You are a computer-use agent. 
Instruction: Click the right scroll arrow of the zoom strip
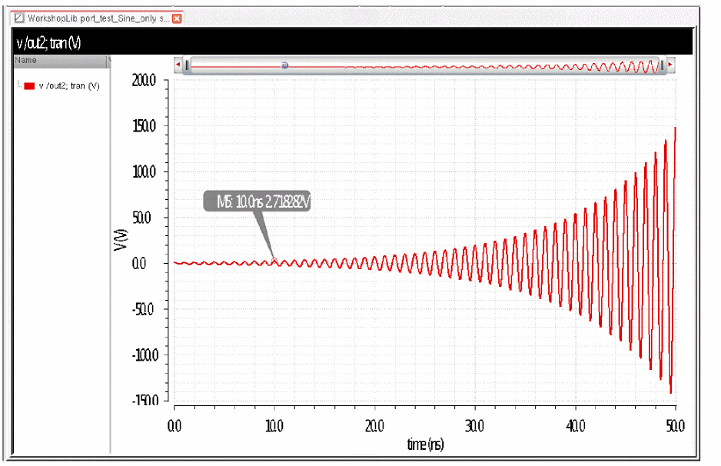[670, 65]
